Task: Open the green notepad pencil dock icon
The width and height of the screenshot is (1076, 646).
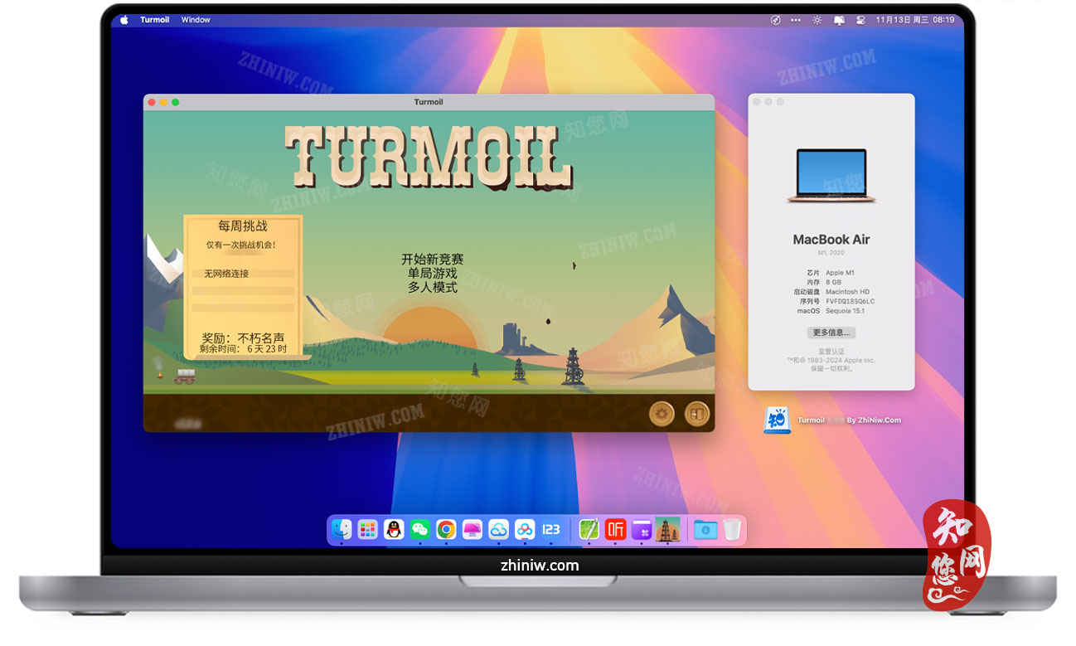Action: point(589,529)
